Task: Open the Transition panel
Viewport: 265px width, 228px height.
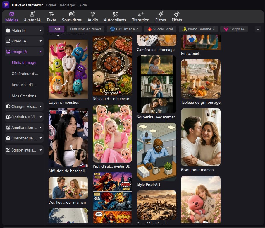Action: point(141,17)
